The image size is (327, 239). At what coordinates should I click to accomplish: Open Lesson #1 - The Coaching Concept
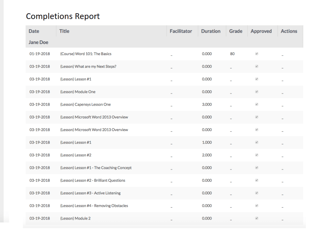(95, 168)
